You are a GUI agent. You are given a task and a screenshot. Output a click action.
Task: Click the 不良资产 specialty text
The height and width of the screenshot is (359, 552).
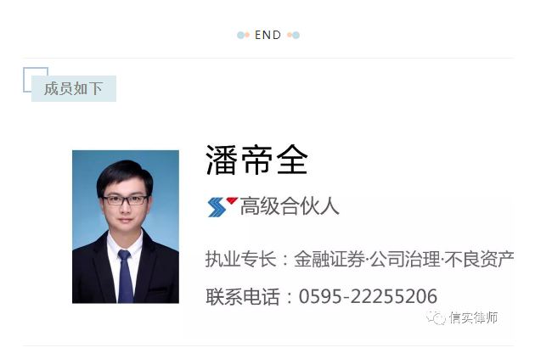pos(479,259)
